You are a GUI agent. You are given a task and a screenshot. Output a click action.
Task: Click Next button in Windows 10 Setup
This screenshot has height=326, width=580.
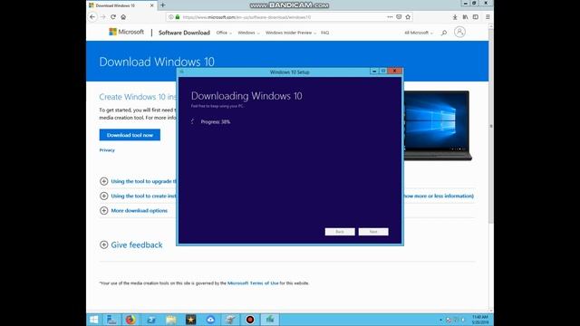(373, 232)
